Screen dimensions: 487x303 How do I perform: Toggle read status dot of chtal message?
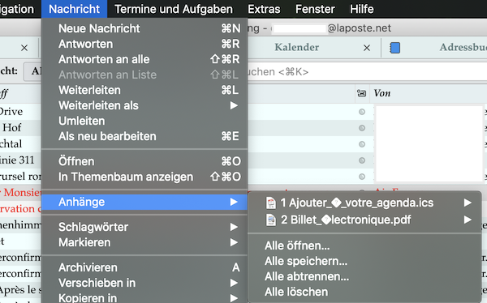click(x=362, y=144)
